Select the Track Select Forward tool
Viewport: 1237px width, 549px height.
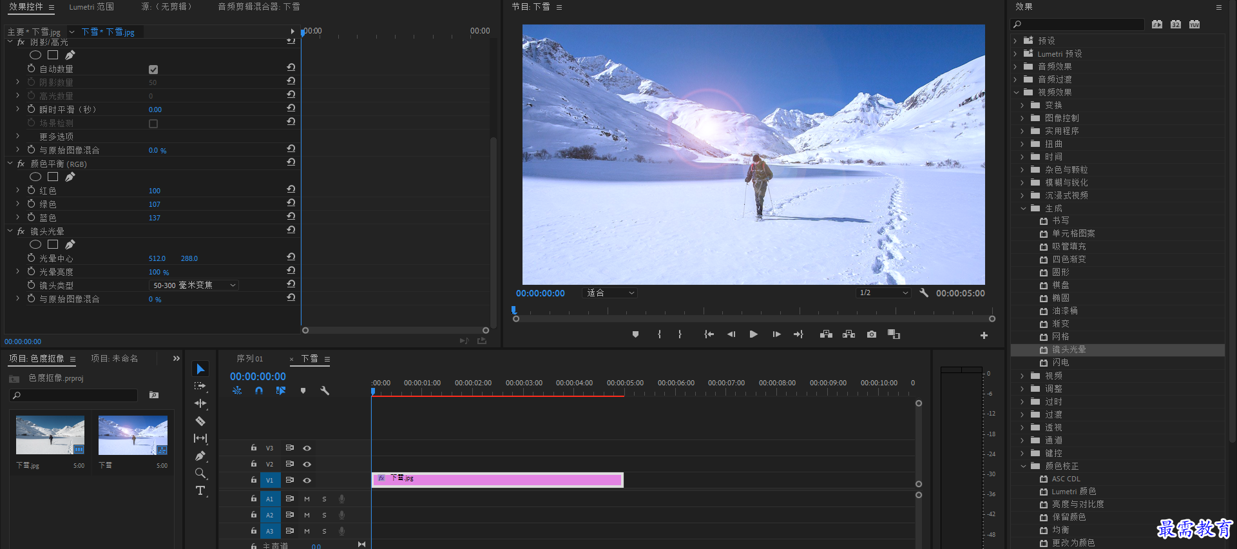(200, 386)
